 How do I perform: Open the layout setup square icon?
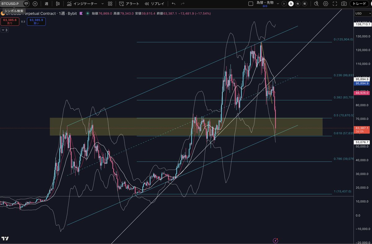251,4
